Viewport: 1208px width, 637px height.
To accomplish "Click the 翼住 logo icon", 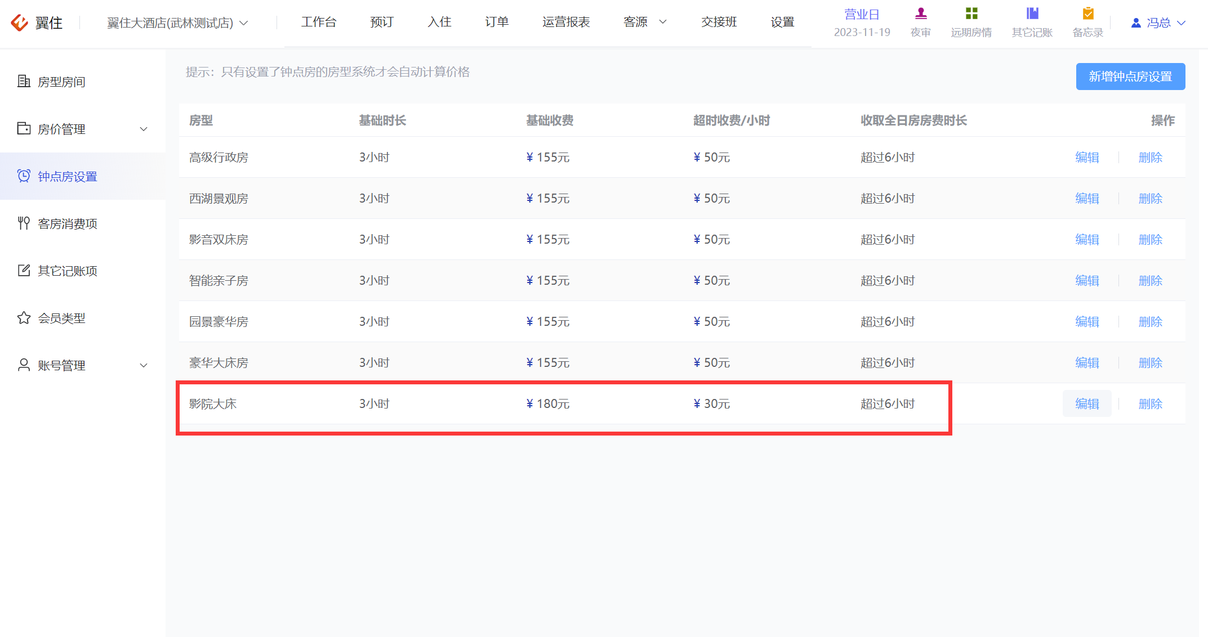I will click(20, 23).
